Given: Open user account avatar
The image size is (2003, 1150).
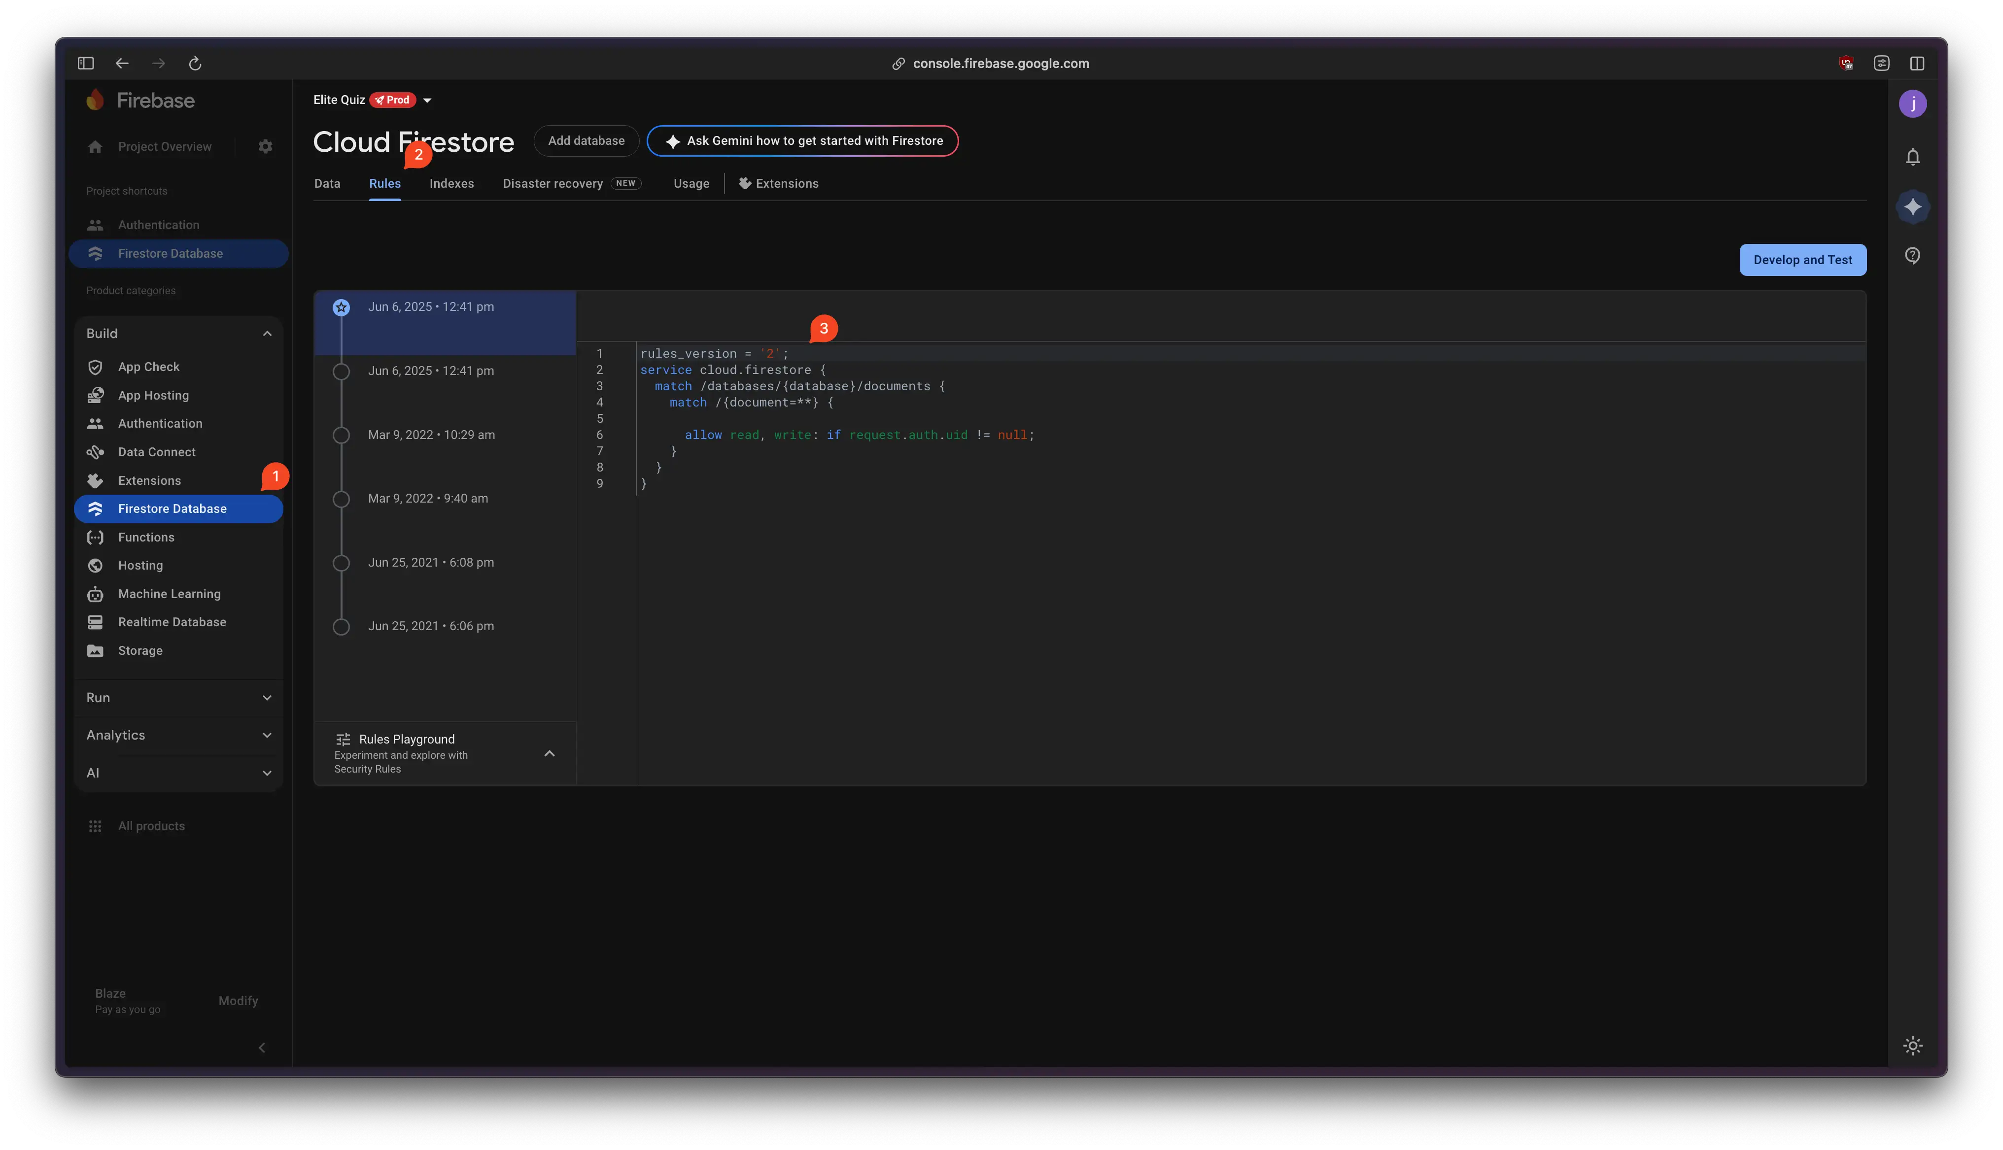Looking at the screenshot, I should pyautogui.click(x=1912, y=104).
